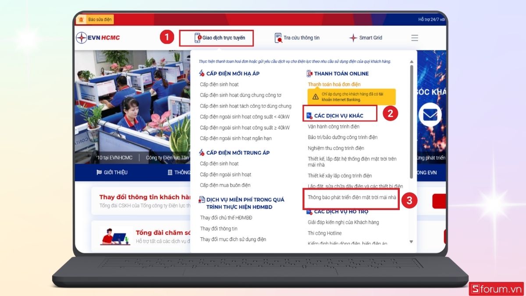Open Thông báo phát triển điện mặt trời mái nhà
The image size is (526, 296).
coord(352,197)
